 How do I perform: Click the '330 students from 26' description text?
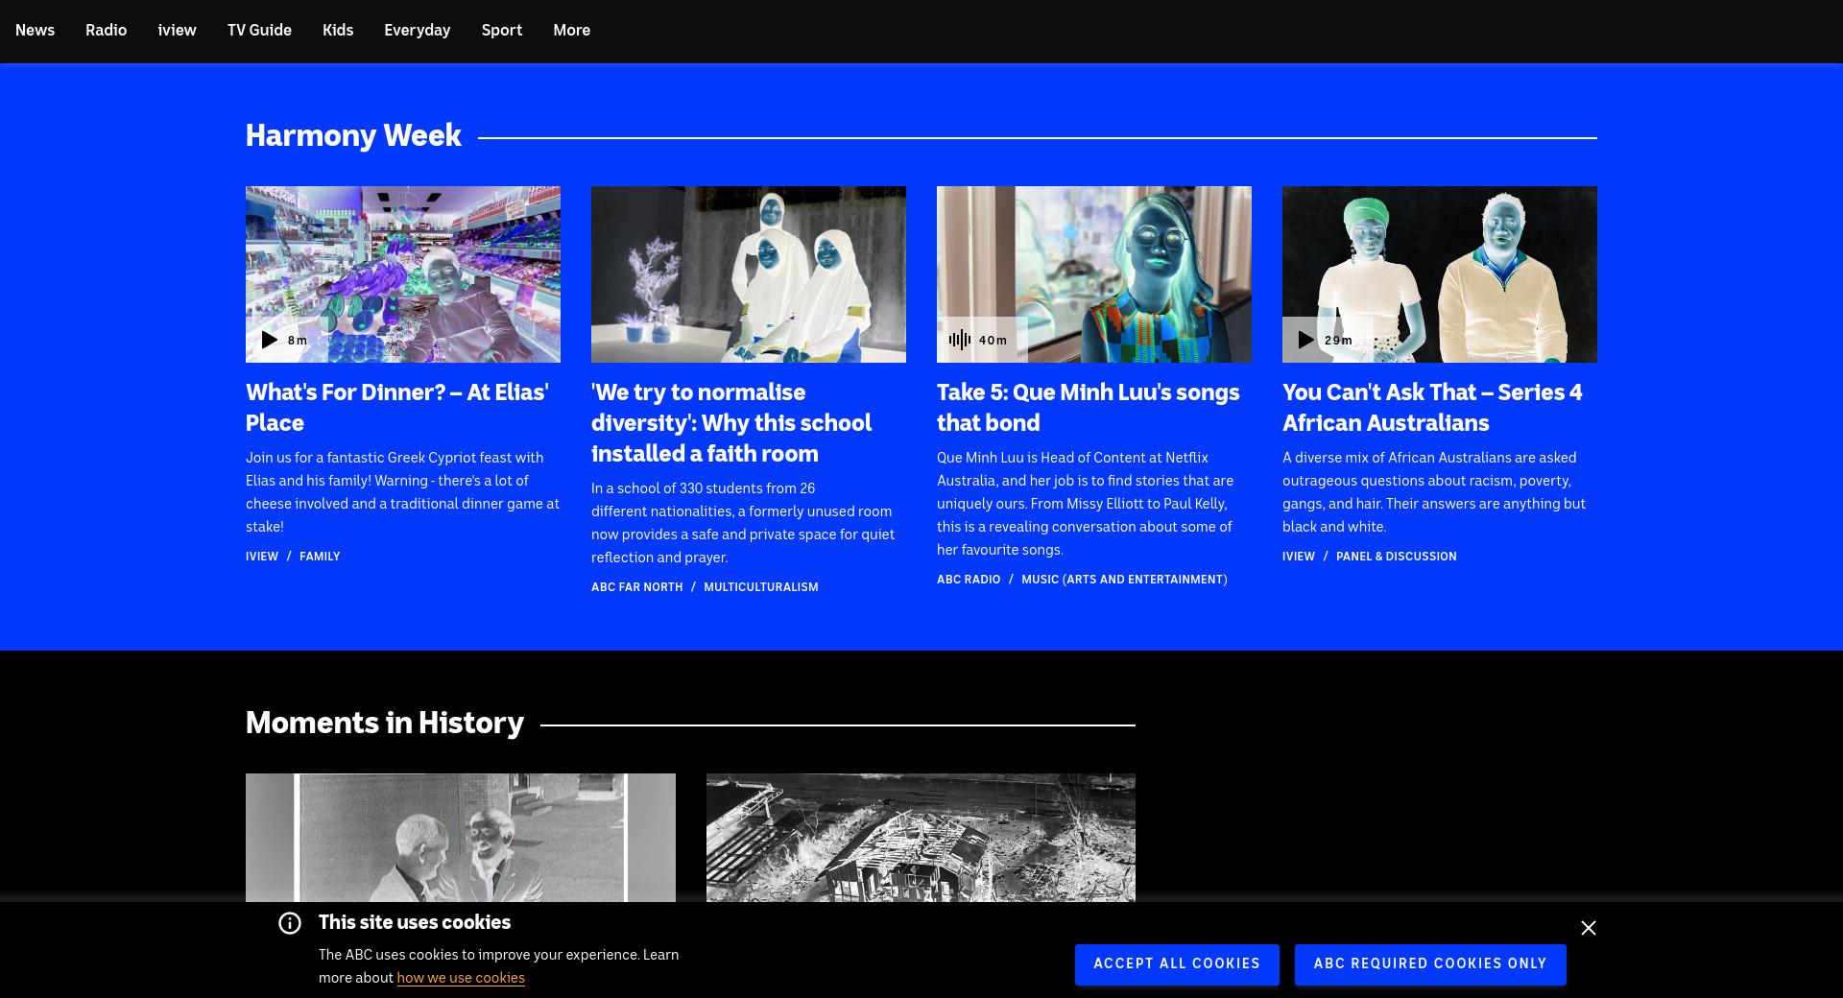[x=743, y=523]
